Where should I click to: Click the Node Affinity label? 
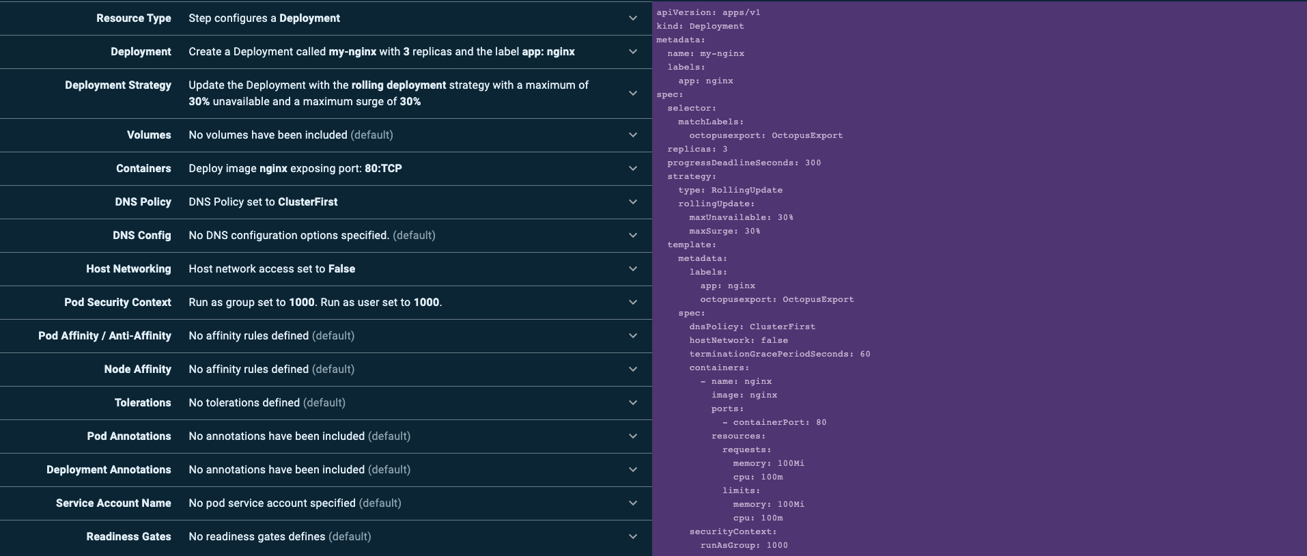point(137,370)
